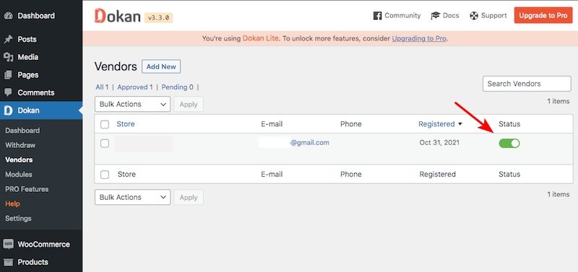Check the select-all box in table header
Viewport: 578px width, 272px height.
105,124
